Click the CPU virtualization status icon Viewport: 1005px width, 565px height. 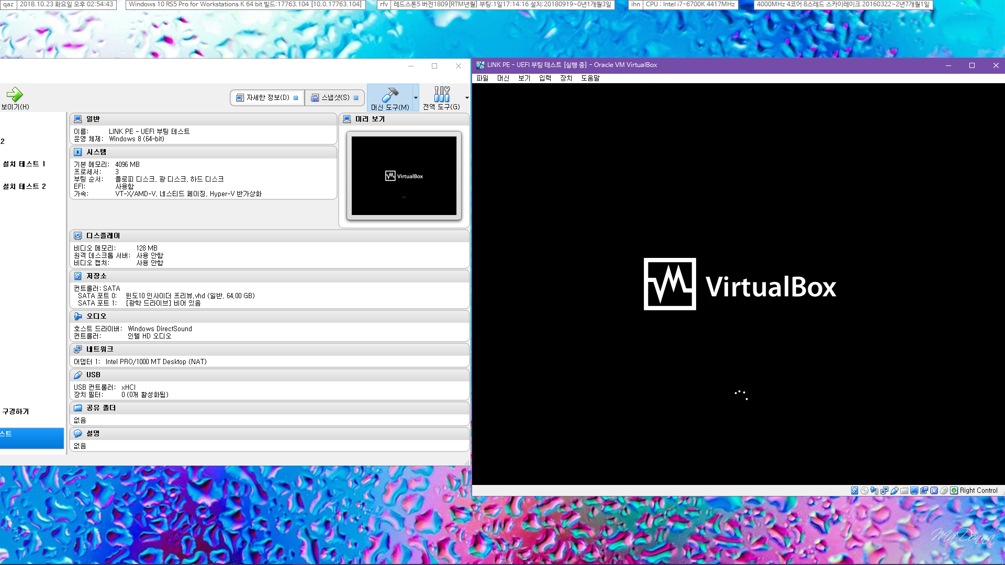tap(934, 490)
